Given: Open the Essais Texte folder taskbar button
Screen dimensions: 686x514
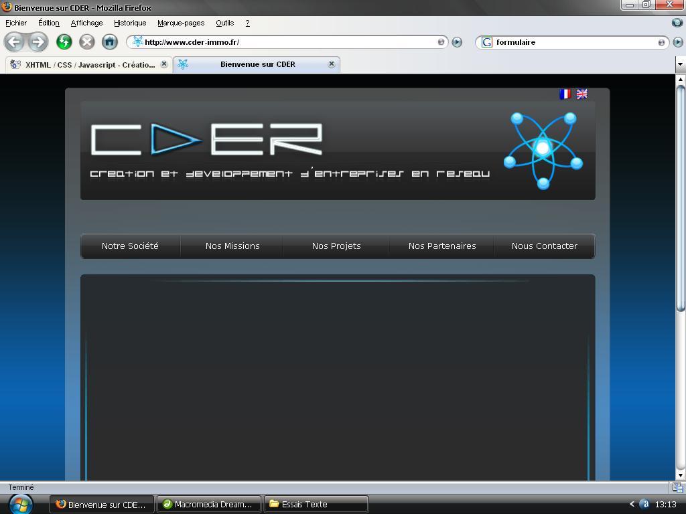Looking at the screenshot, I should [x=316, y=505].
